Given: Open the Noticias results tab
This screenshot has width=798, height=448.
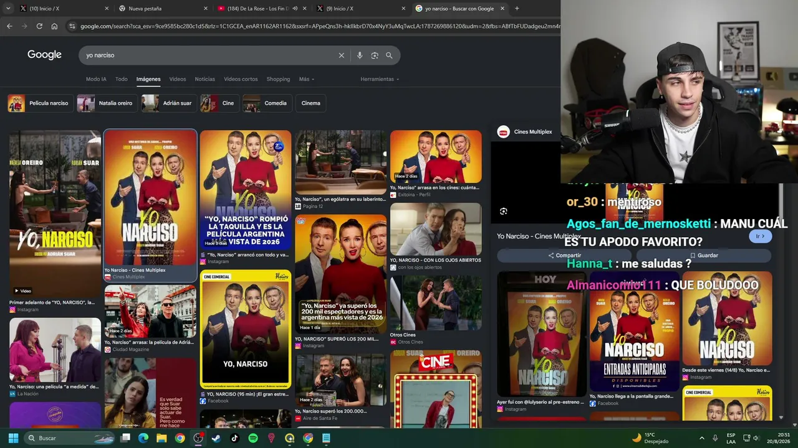Looking at the screenshot, I should (x=205, y=79).
